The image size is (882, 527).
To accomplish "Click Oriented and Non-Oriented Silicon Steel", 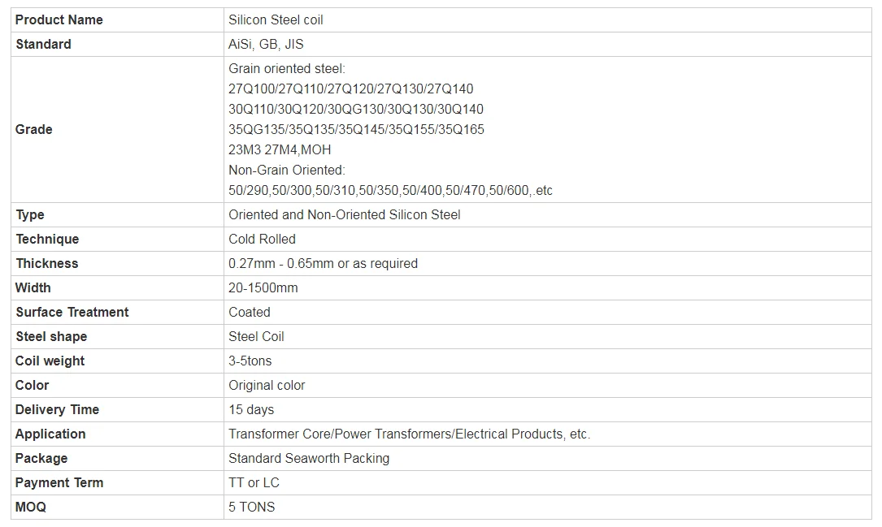I will click(x=345, y=214).
